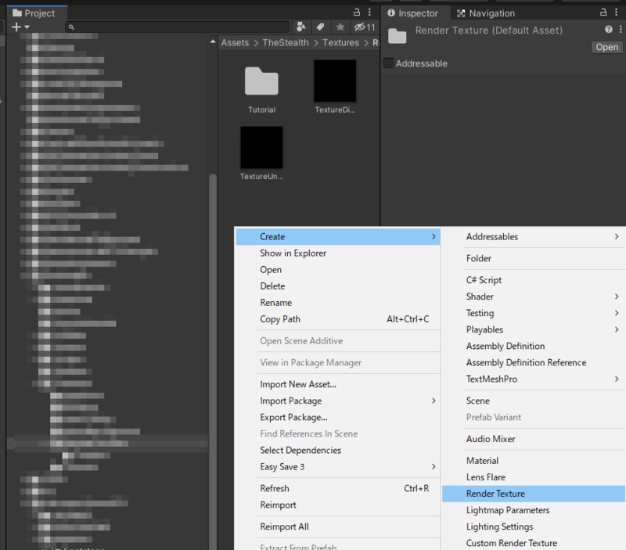Click the Inspector help question mark icon
626x550 pixels.
point(609,29)
